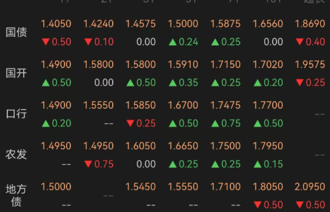Viewport: 330px width, 212px height.
Task: Tap red down arrow beside 0.40 in 国债 row
Action: point(300,42)
